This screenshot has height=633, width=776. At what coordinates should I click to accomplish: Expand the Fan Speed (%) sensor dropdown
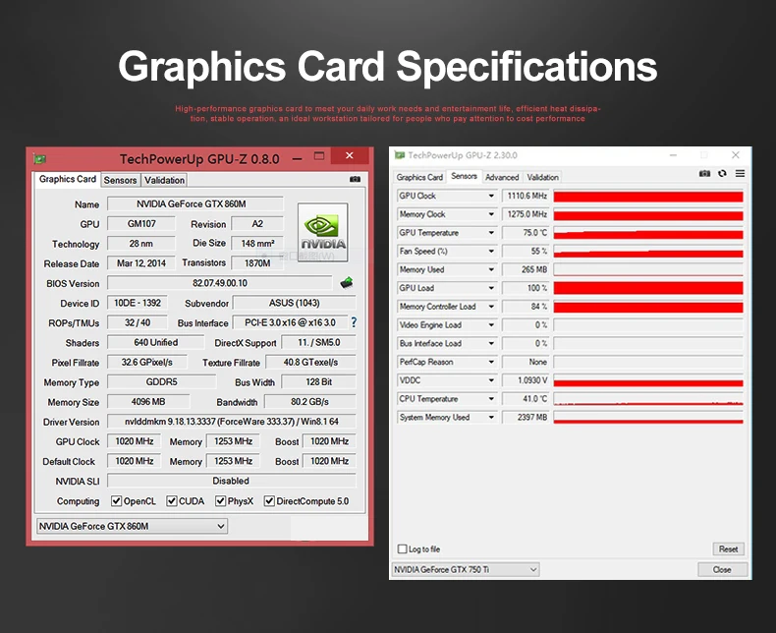[x=491, y=251]
